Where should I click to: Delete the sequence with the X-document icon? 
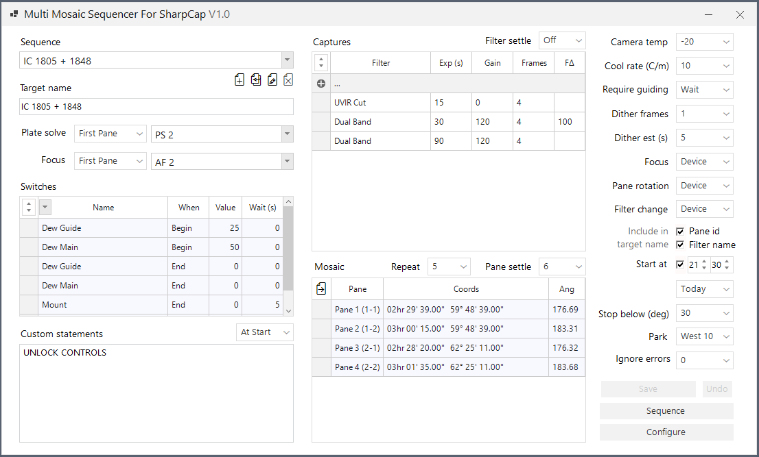pyautogui.click(x=288, y=79)
